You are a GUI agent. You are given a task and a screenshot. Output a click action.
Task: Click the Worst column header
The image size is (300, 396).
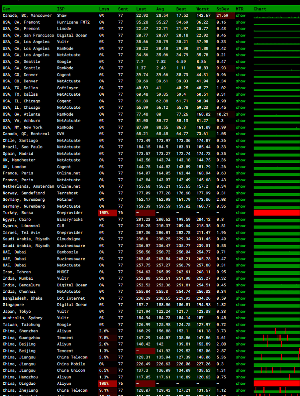(x=202, y=9)
